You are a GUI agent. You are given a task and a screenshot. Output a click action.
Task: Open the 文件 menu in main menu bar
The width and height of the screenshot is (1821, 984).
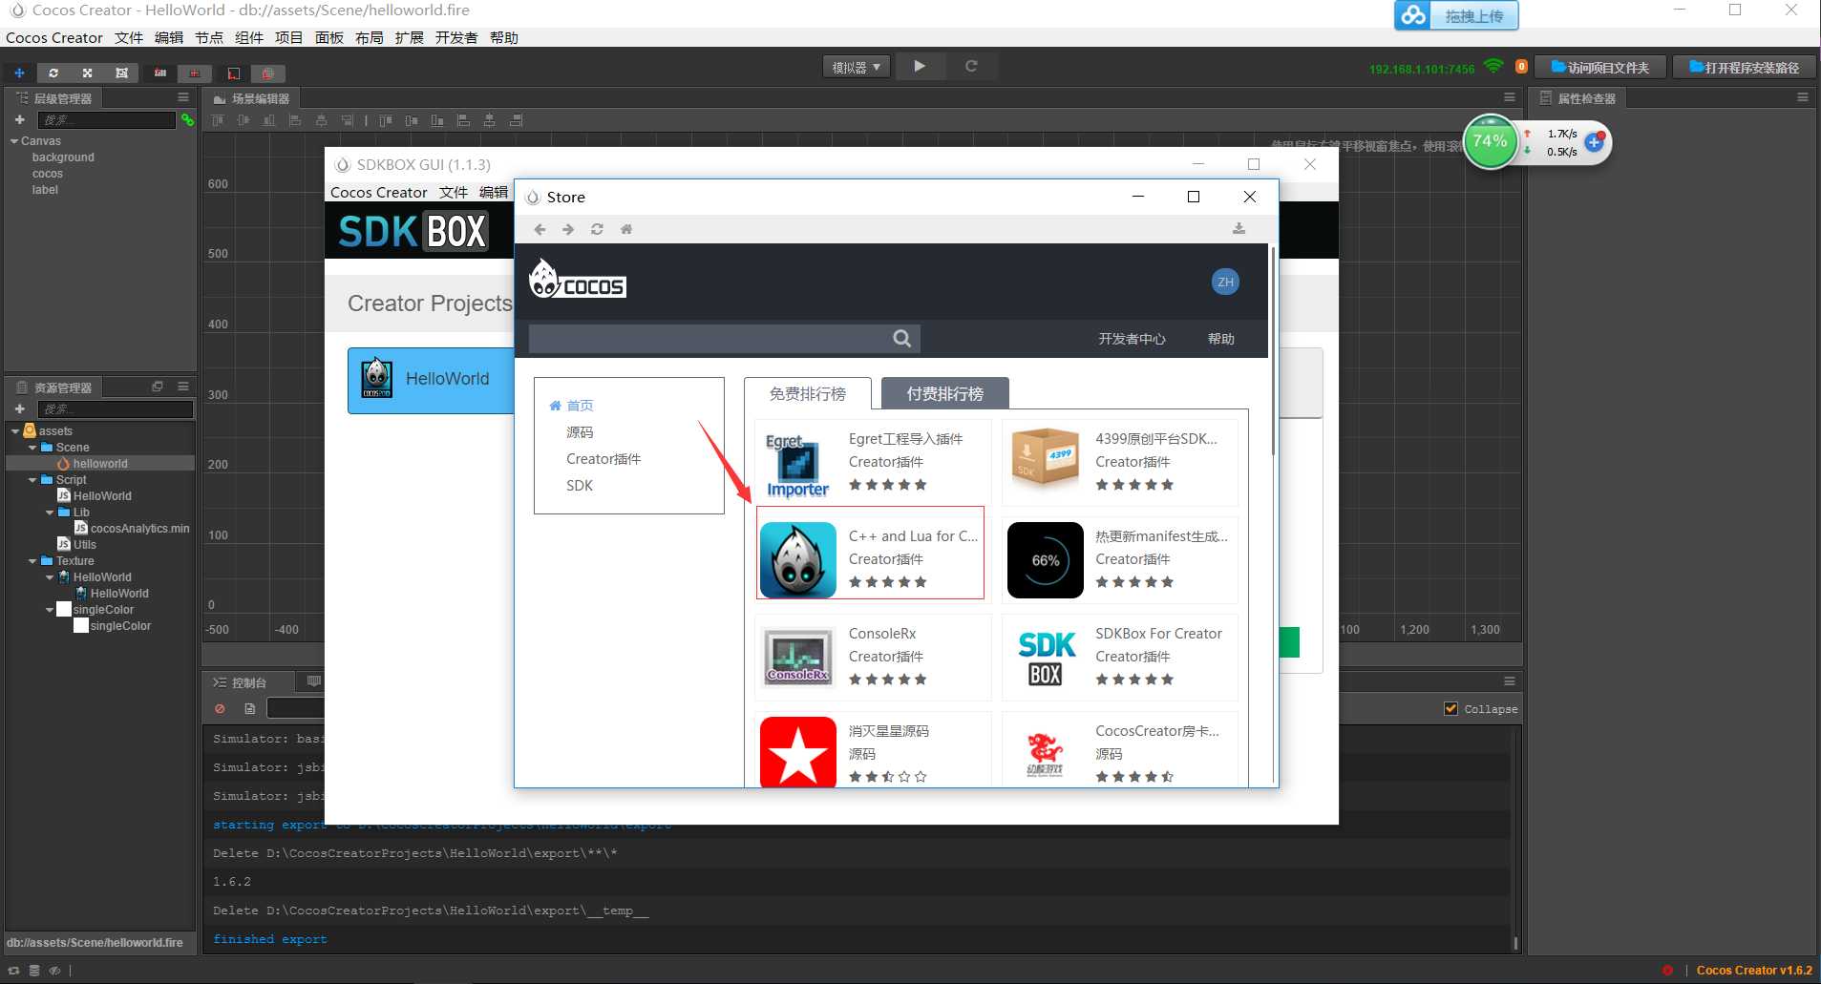(129, 38)
